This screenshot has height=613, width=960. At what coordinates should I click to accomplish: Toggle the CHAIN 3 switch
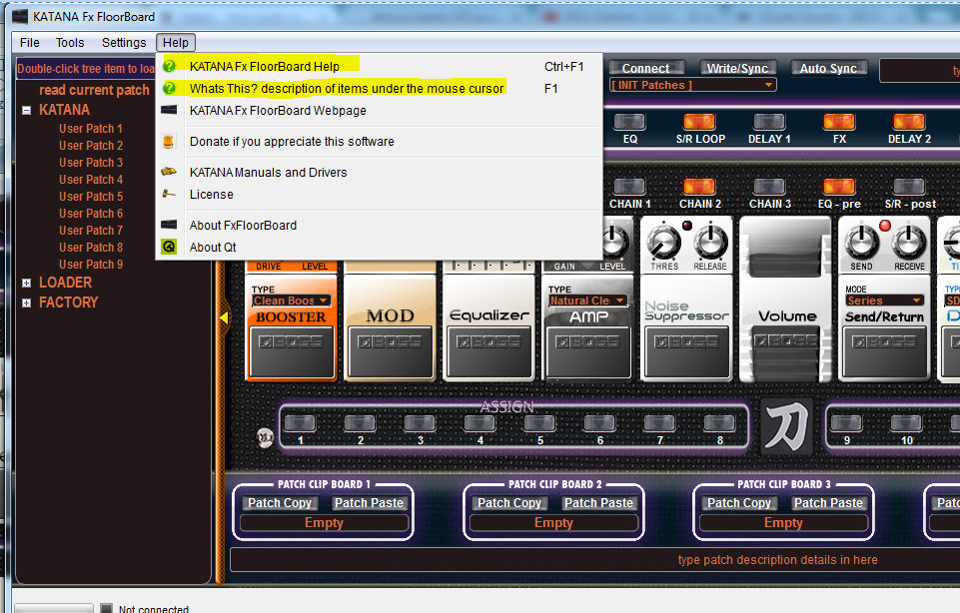769,186
